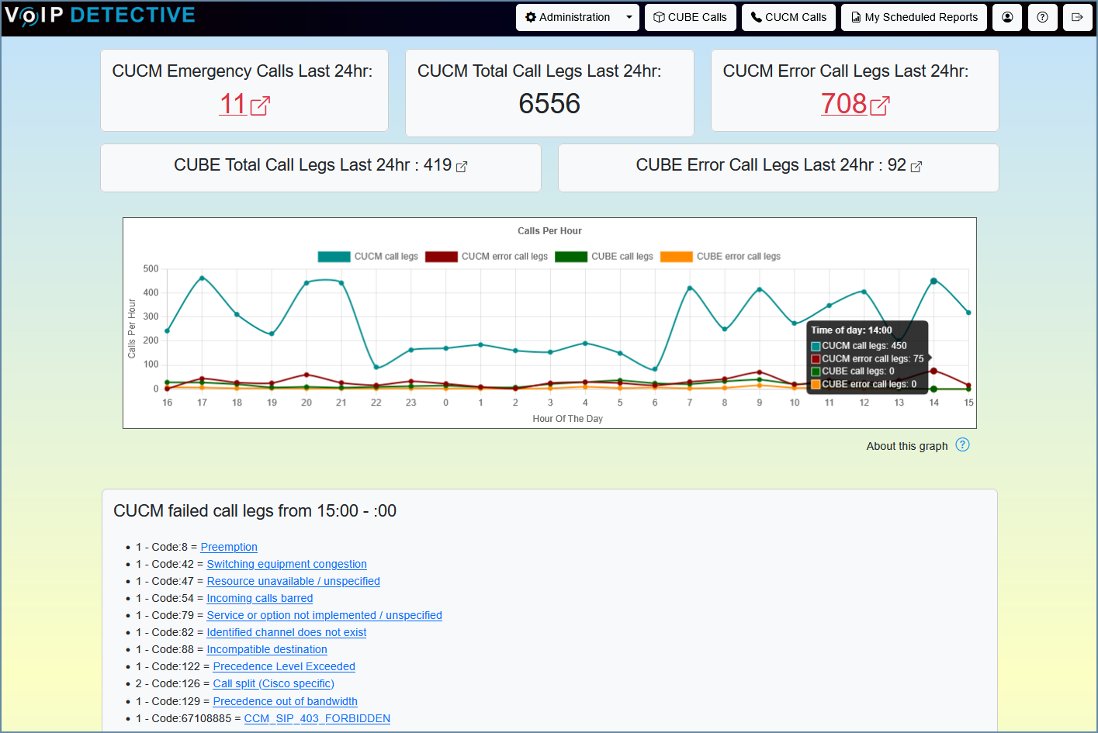Open Service or option not implemented link

(324, 615)
